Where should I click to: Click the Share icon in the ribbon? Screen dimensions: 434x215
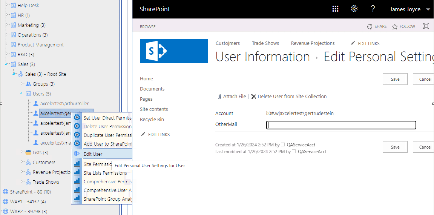377,26
